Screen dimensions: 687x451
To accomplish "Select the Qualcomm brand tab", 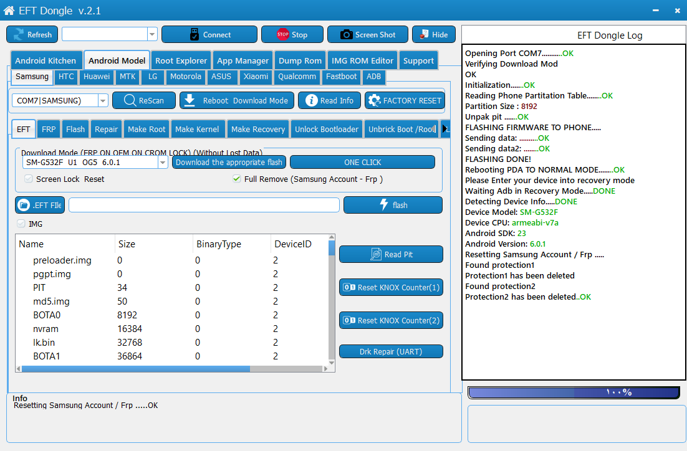I will tap(297, 77).
